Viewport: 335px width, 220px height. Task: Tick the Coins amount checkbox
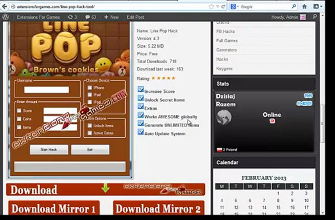pos(19,119)
